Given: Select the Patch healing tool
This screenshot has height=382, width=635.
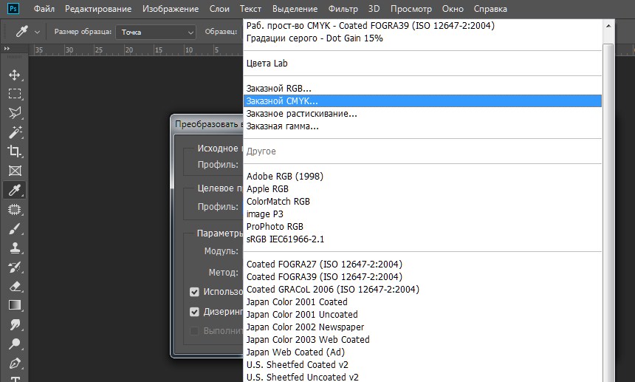Looking at the screenshot, I should click(x=15, y=209).
